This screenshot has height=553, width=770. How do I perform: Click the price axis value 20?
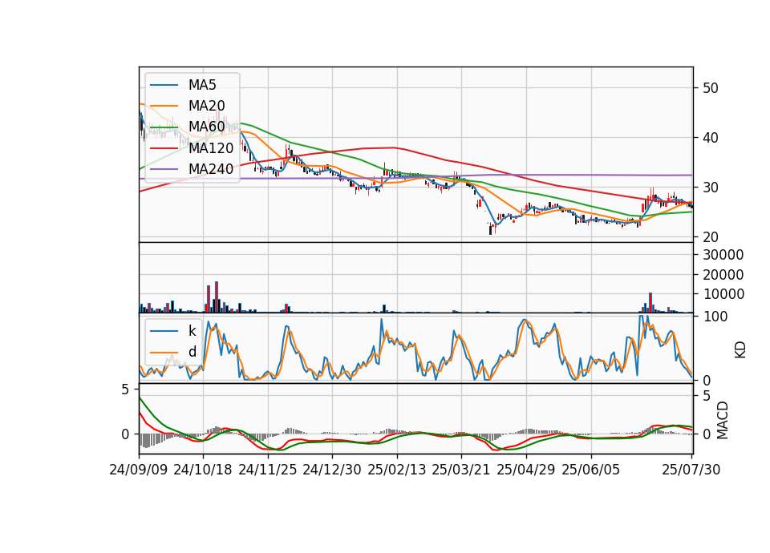[711, 237]
